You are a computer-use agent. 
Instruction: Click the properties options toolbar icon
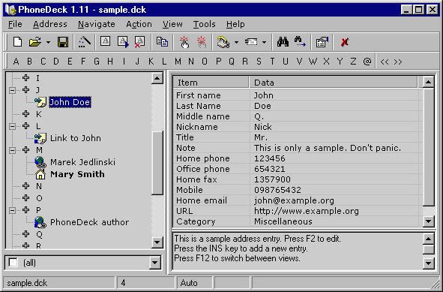click(322, 43)
